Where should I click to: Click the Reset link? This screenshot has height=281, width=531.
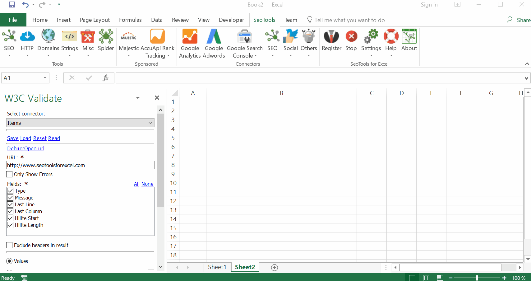click(40, 138)
